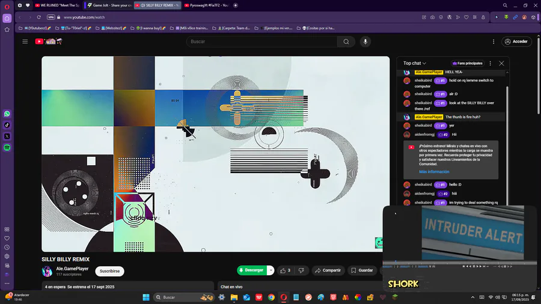
Task: Switch to Game Jolt tab
Action: pyautogui.click(x=109, y=5)
